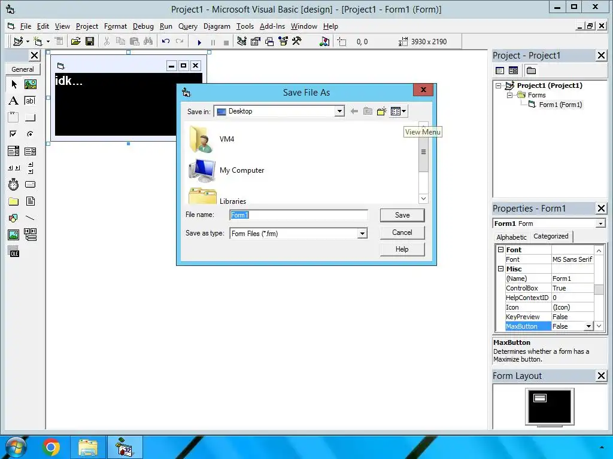Select the ComboBox control tool
The image size is (613, 459).
tap(14, 151)
